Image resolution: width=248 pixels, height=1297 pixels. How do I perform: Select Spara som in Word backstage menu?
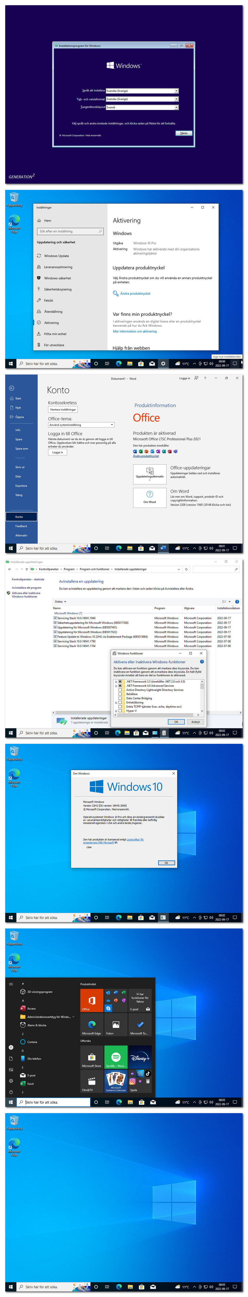tap(22, 449)
